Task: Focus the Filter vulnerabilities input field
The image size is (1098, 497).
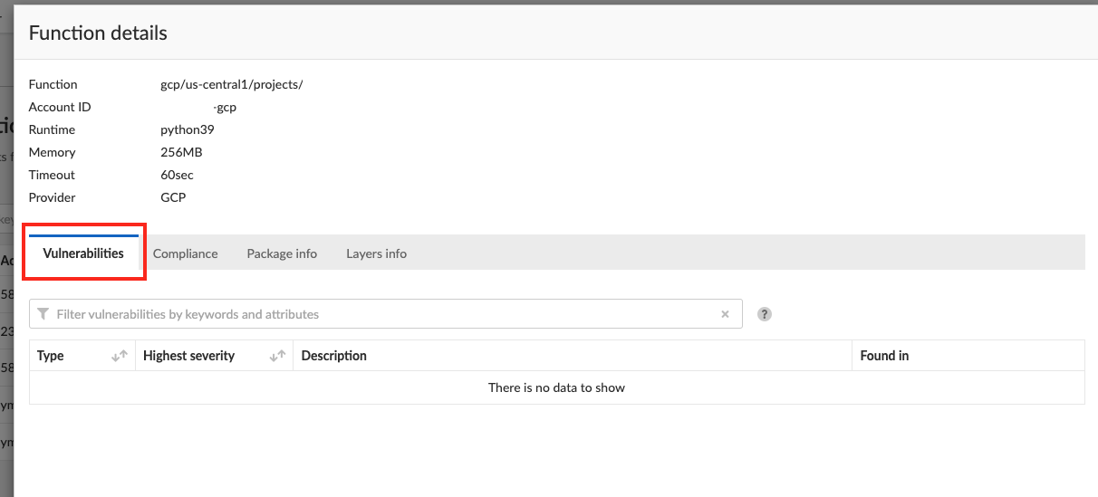Action: coord(380,314)
